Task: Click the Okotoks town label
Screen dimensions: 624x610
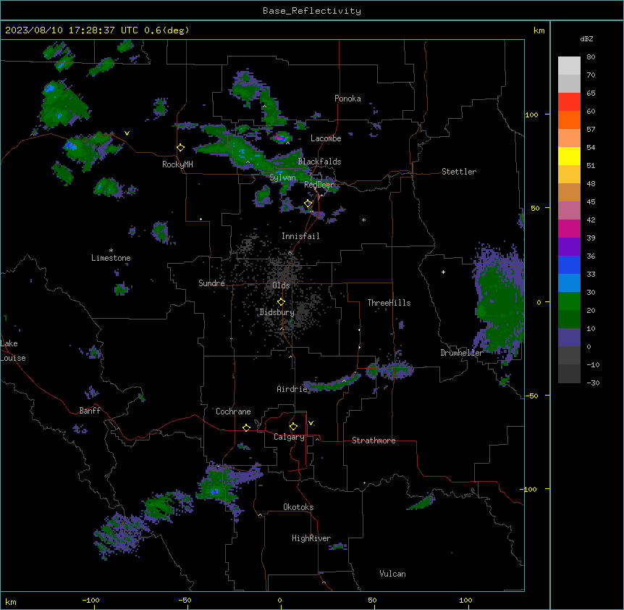Action: (x=298, y=507)
